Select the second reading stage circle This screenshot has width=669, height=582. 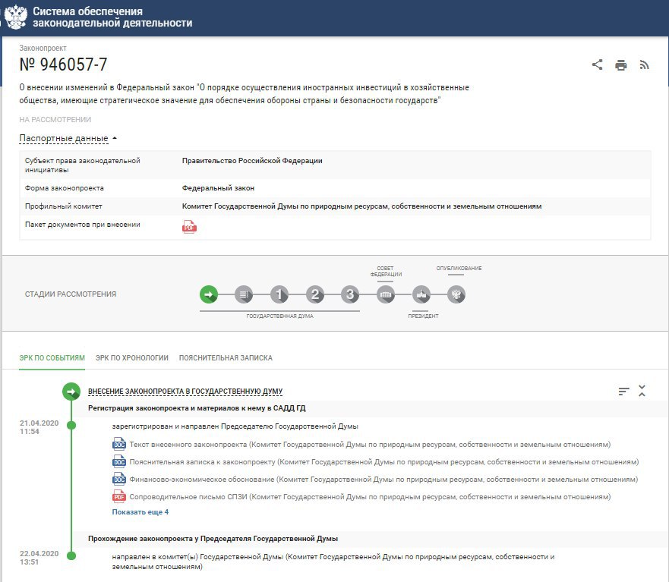coord(315,294)
